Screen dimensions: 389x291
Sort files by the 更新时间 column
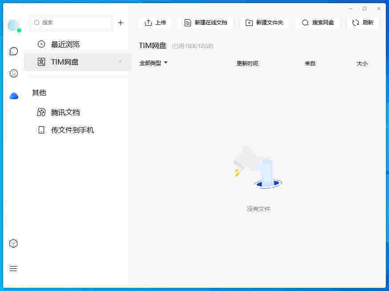coord(247,63)
